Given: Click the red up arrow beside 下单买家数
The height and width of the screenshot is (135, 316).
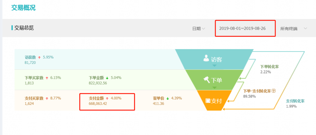Looking at the screenshot, I should [x=47, y=78].
